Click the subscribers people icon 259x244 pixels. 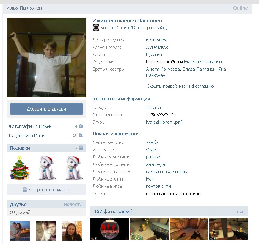click(81, 135)
